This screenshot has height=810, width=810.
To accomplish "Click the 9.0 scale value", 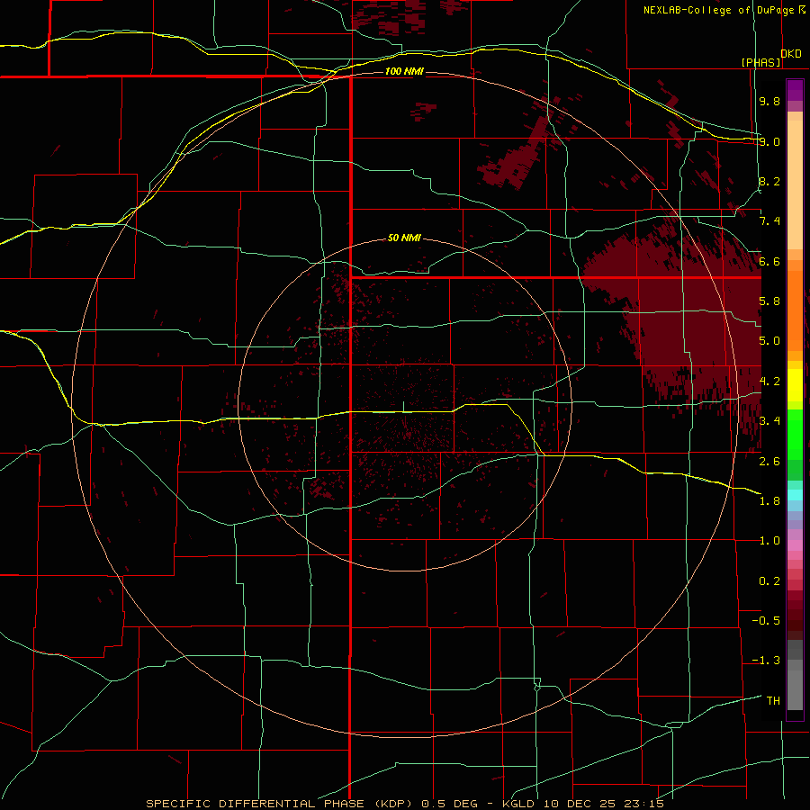I will 769,141.
